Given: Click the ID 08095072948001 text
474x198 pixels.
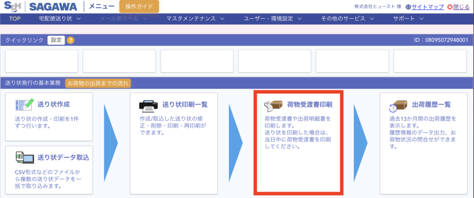Looking at the screenshot, I should click(x=442, y=40).
